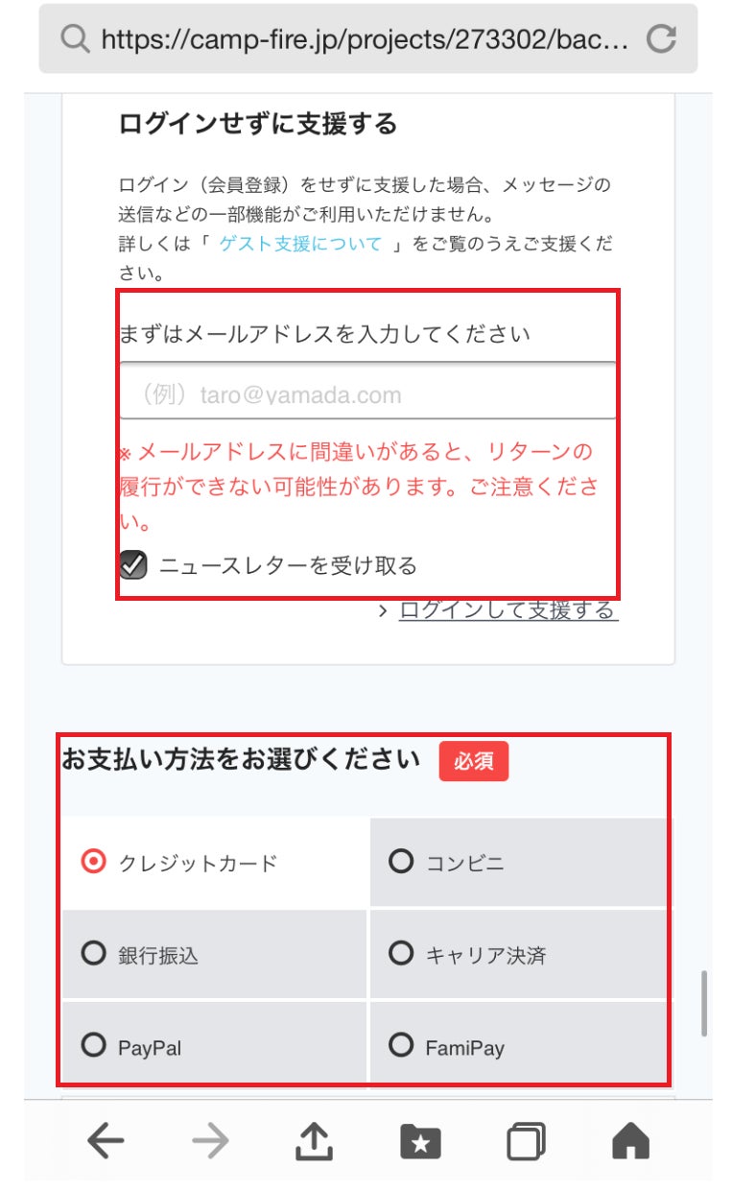Select コンビニ payment option
Viewport: 732px width, 1191px height.
click(401, 862)
